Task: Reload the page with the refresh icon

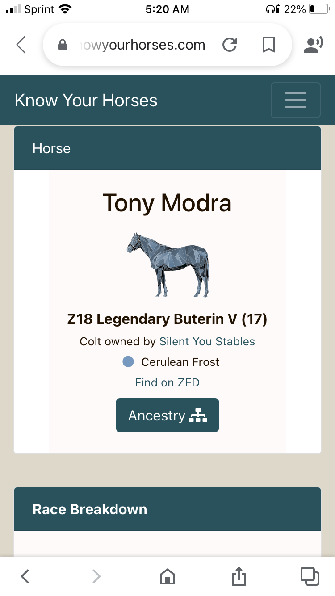Action: (230, 45)
